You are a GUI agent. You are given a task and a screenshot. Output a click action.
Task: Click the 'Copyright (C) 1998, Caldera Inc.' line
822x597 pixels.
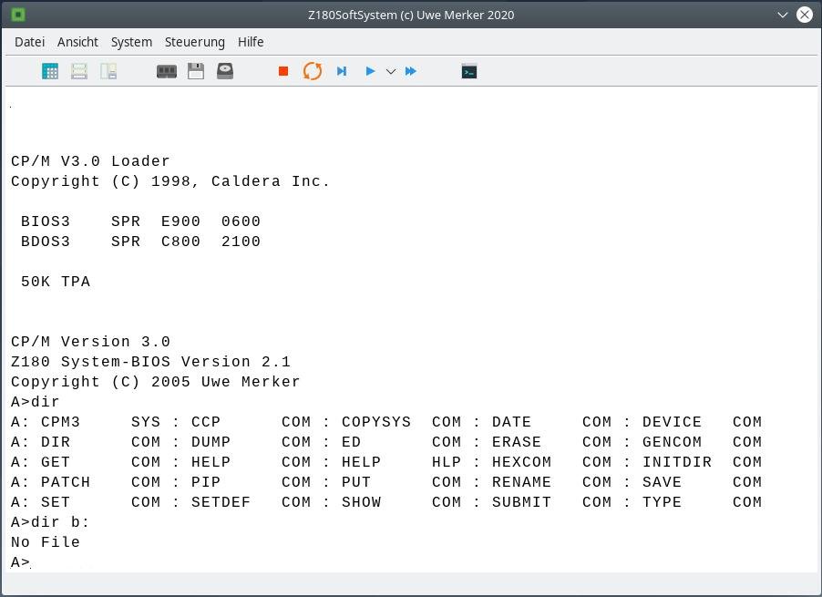[170, 181]
